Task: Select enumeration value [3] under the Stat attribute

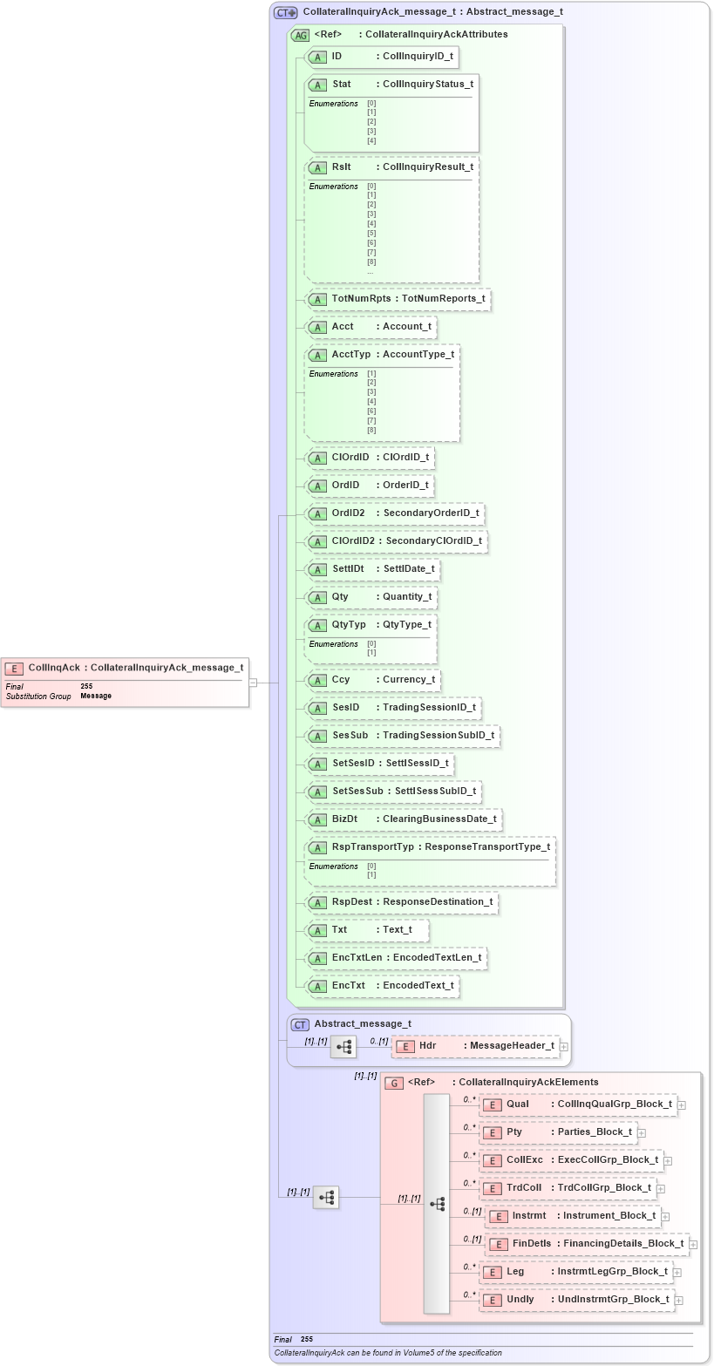Action: pyautogui.click(x=371, y=131)
